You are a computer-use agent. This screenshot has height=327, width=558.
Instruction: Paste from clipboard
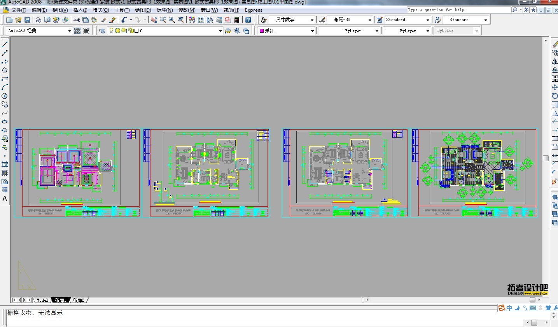(94, 19)
